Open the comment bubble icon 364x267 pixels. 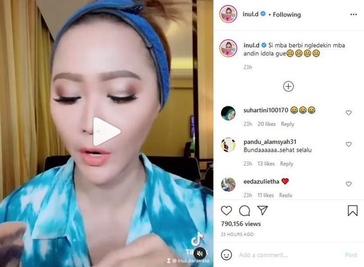(245, 210)
